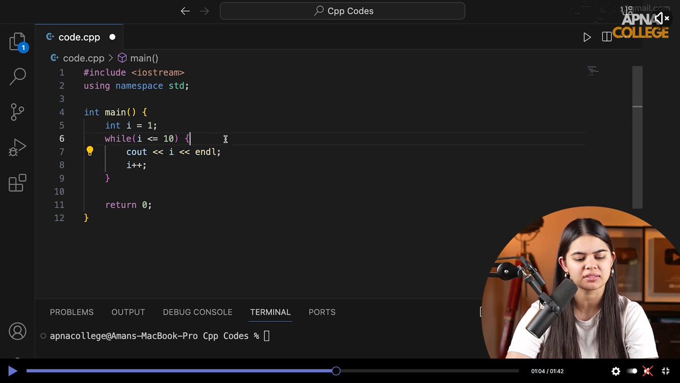This screenshot has height=383, width=680.
Task: Play the video with the play button
Action: 12,371
